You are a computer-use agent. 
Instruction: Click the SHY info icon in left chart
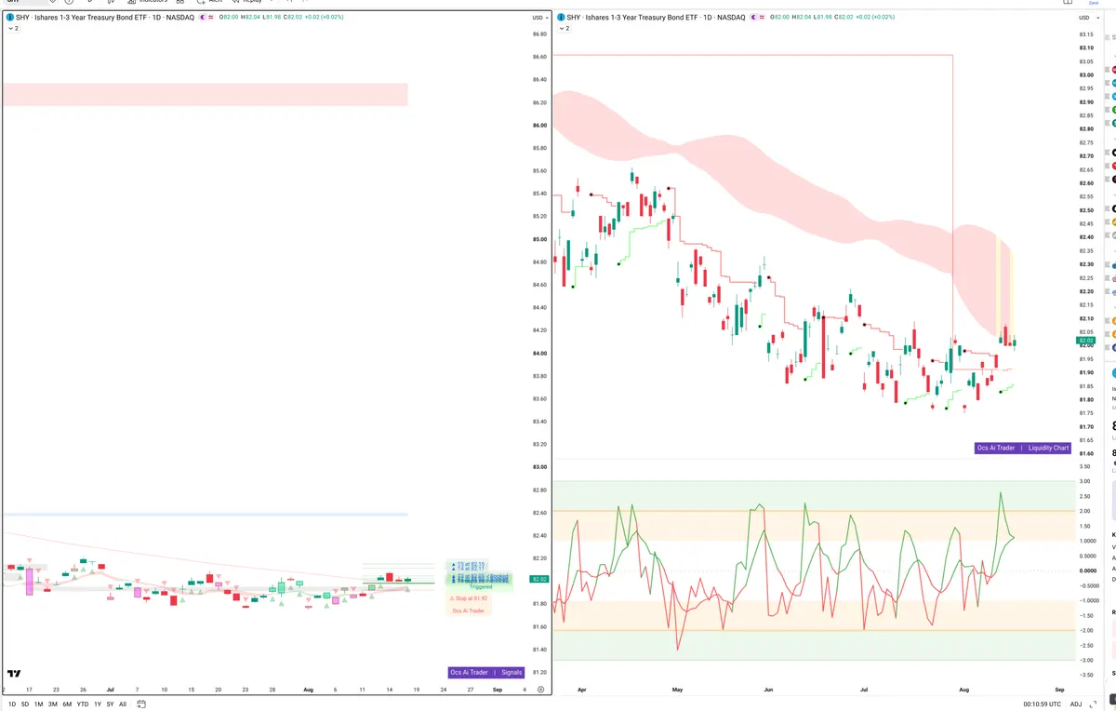(9, 18)
